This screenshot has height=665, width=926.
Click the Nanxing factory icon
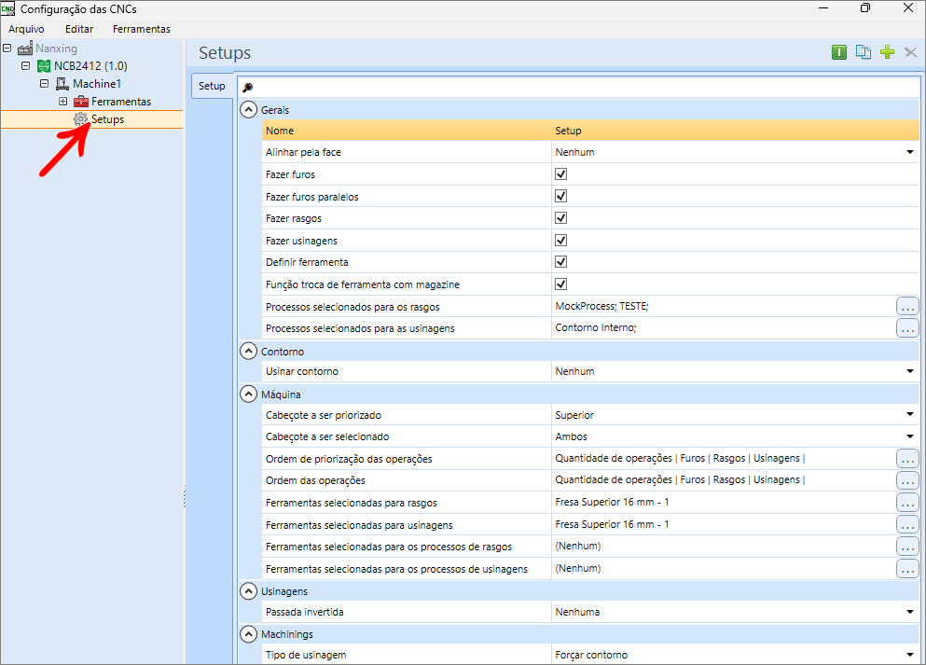(x=25, y=48)
